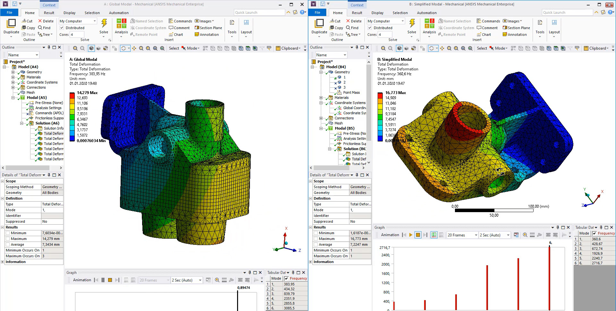
Task: Open File tab in Global Modal window
Action: (10, 12)
